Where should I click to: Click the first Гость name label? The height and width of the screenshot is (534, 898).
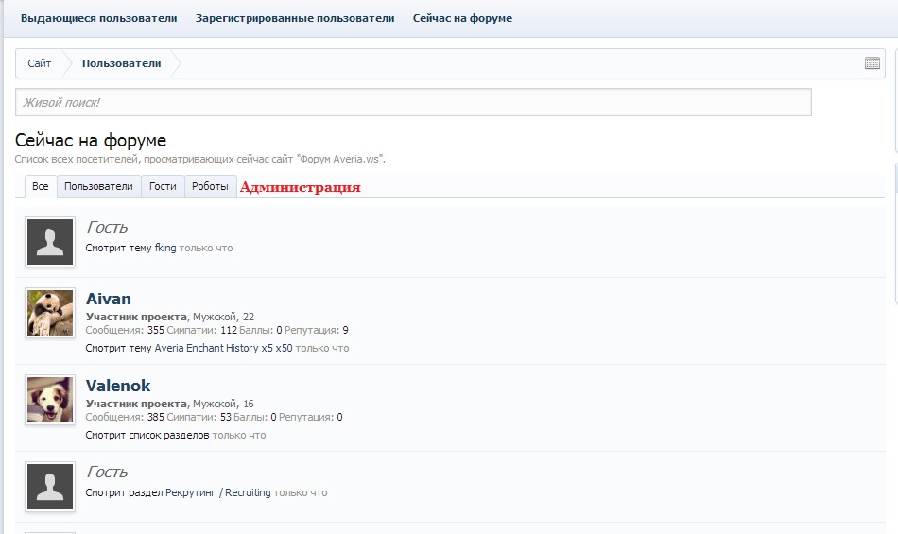pyautogui.click(x=107, y=227)
